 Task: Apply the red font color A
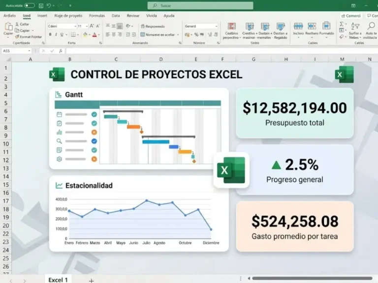(x=94, y=35)
